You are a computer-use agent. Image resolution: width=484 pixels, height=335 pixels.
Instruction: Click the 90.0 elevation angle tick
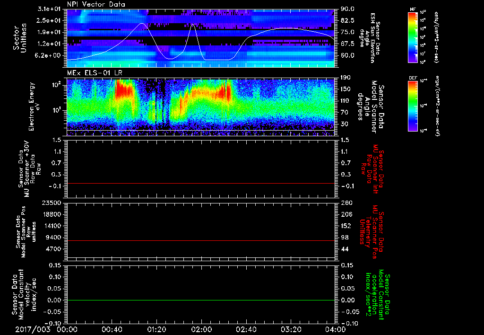(x=347, y=9)
